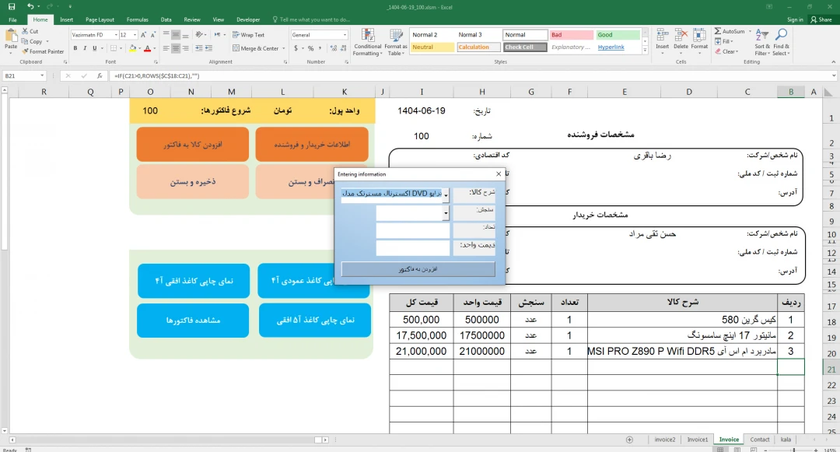Click the مشاهده فاکتورها blue button
Image resolution: width=840 pixels, height=452 pixels.
pyautogui.click(x=193, y=321)
